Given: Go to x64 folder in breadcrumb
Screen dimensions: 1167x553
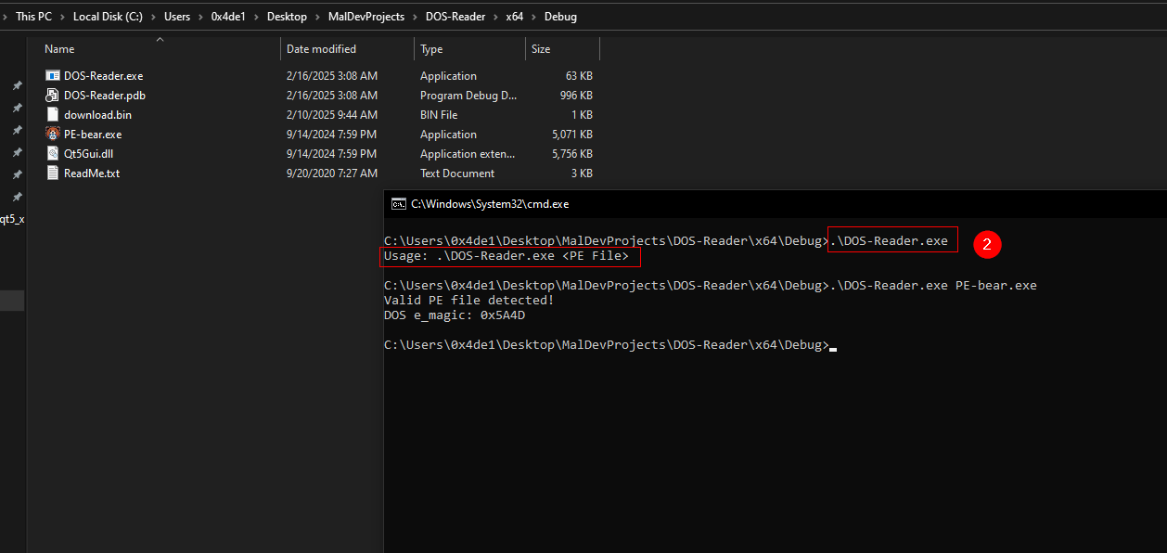Looking at the screenshot, I should tap(514, 17).
